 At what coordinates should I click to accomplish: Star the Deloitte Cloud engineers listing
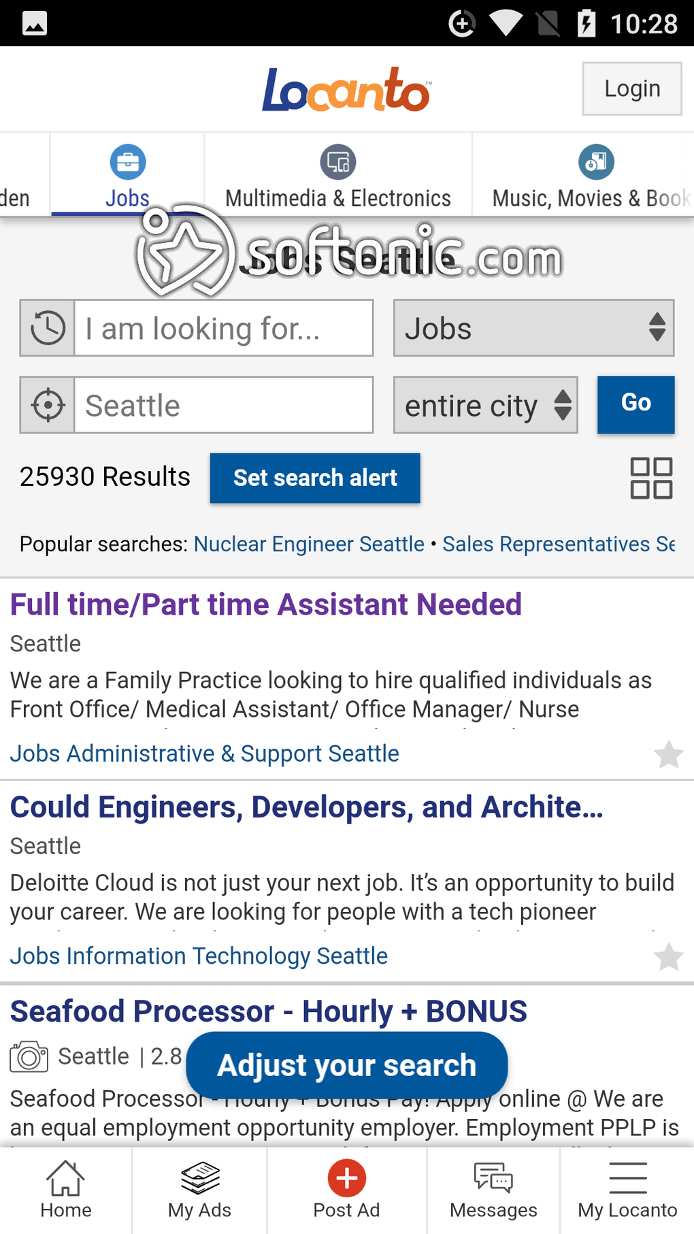[668, 957]
